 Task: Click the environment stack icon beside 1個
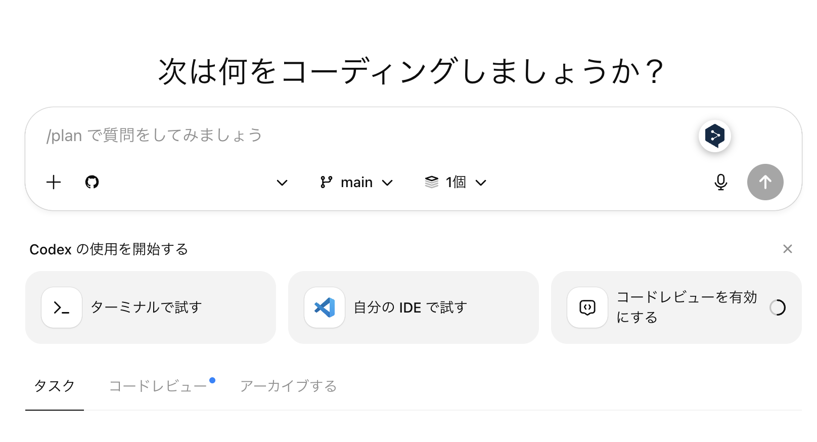coord(432,182)
